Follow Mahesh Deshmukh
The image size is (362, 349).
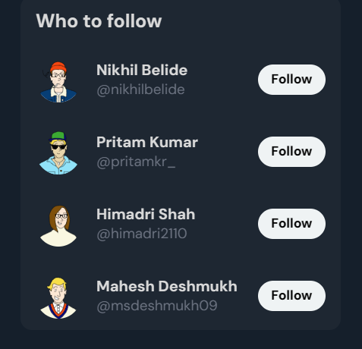click(x=291, y=296)
